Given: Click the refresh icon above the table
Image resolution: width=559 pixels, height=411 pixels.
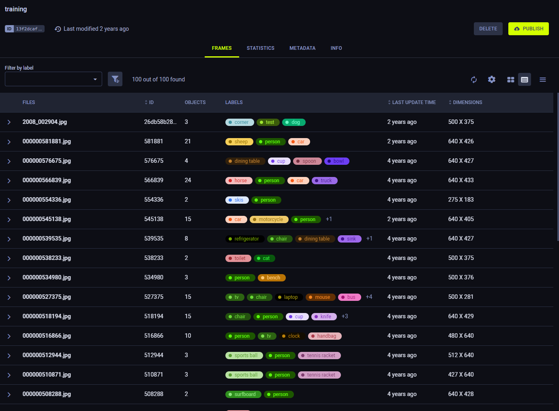Looking at the screenshot, I should point(474,79).
